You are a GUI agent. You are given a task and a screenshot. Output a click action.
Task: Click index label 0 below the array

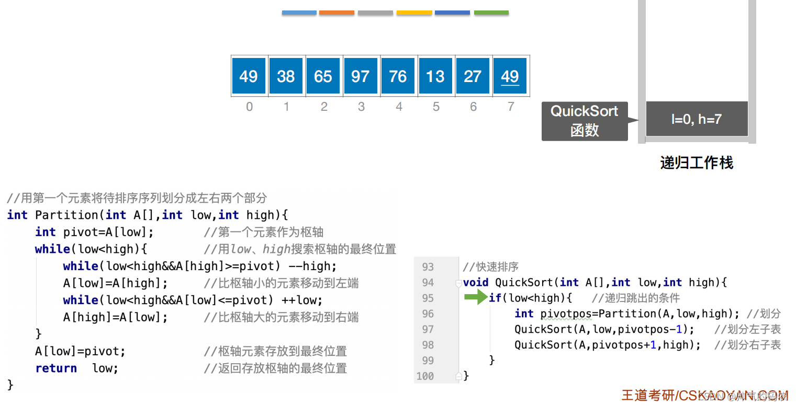coord(249,107)
